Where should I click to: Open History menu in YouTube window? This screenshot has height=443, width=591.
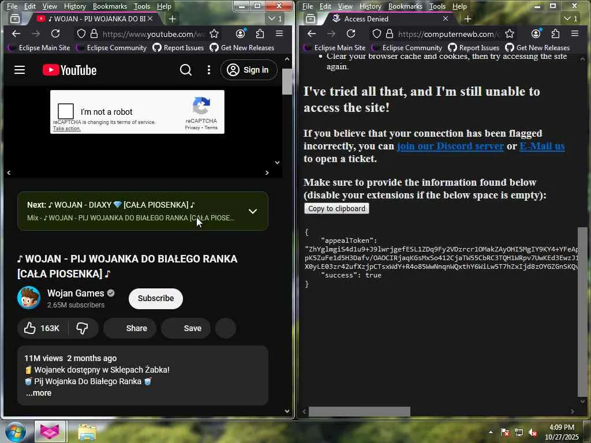tap(74, 6)
